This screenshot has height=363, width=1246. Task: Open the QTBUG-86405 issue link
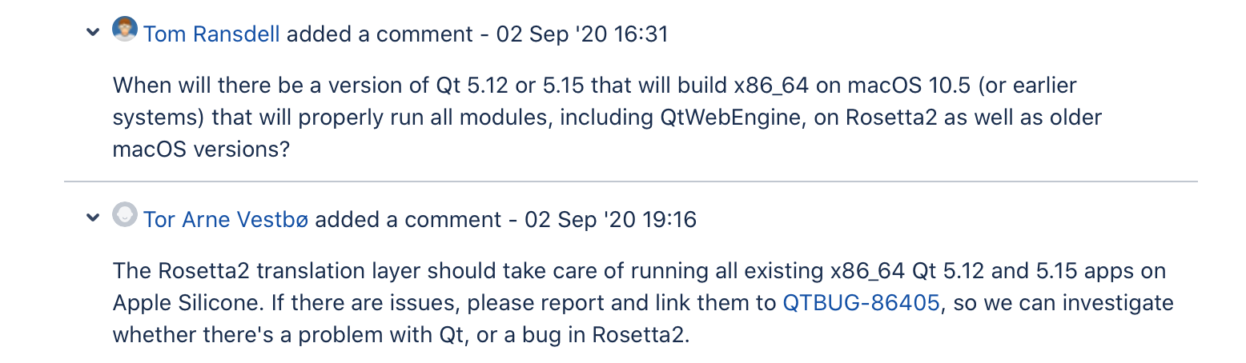point(861,303)
